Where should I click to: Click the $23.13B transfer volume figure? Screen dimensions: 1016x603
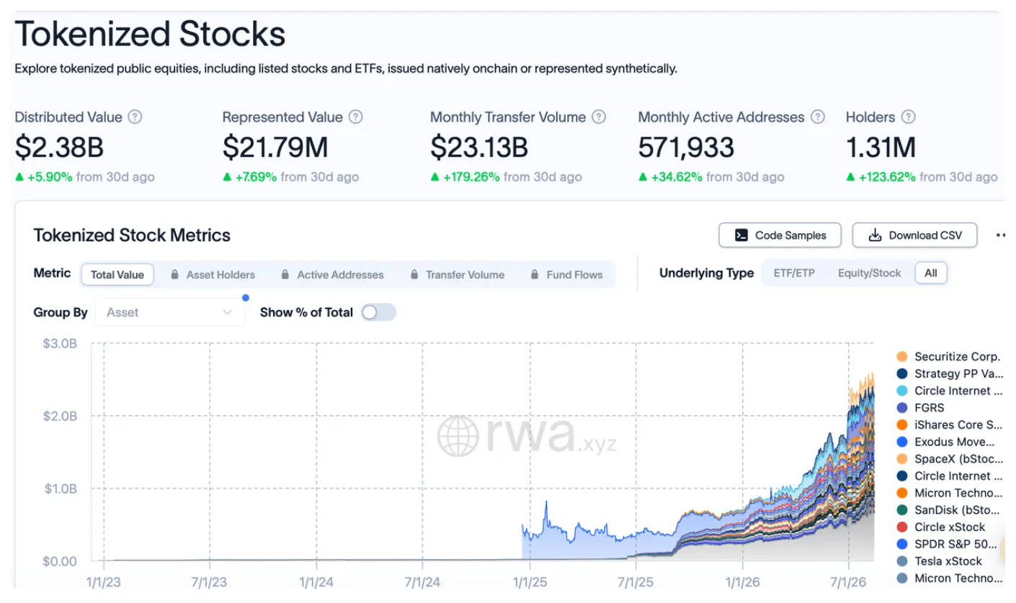coord(479,148)
